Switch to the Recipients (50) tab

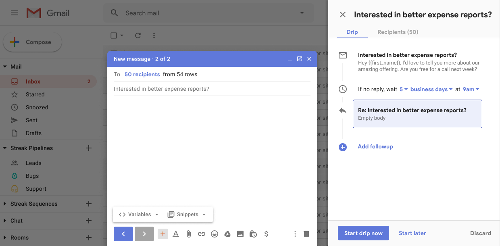pos(398,32)
